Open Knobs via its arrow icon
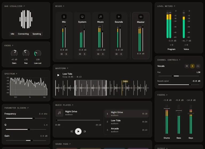Image resolution: width=205 pixels, height=149 pixels. (x=13, y=45)
